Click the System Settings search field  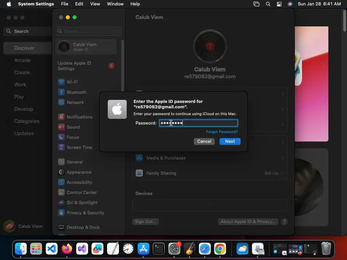[x=89, y=31]
